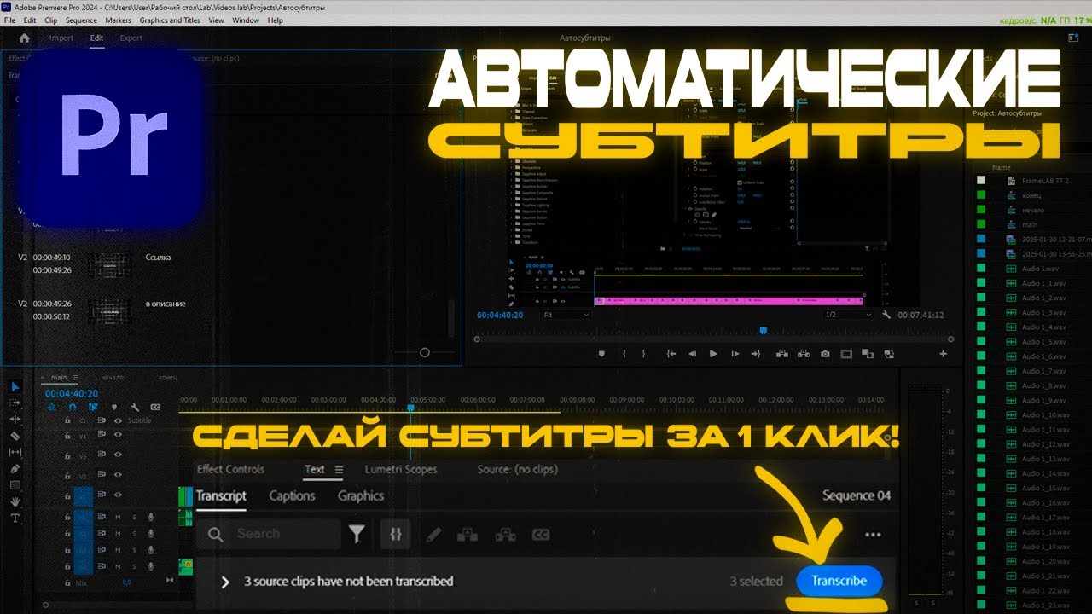Viewport: 1092px width, 614px height.
Task: Switch to the Export workspace
Action: point(131,38)
